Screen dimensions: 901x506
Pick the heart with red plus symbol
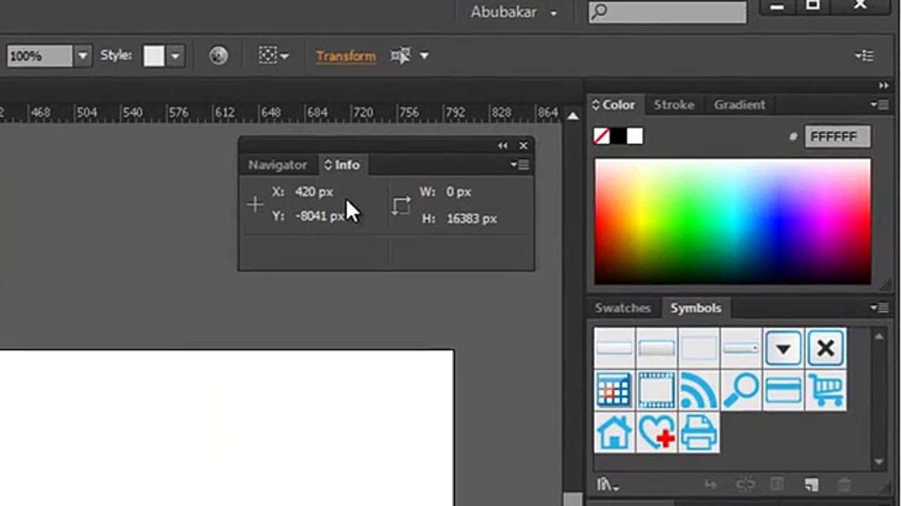(656, 432)
